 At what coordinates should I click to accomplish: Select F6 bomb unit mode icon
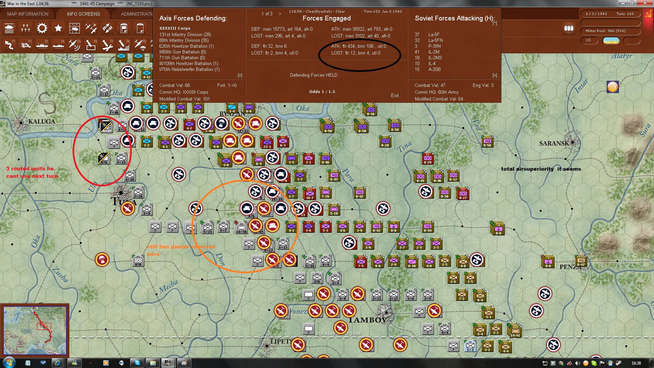tap(91, 45)
